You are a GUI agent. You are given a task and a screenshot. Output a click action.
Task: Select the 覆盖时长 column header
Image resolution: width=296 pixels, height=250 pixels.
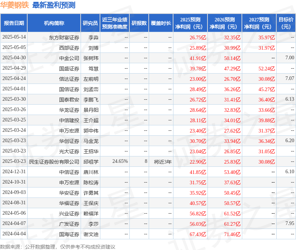click(161, 23)
